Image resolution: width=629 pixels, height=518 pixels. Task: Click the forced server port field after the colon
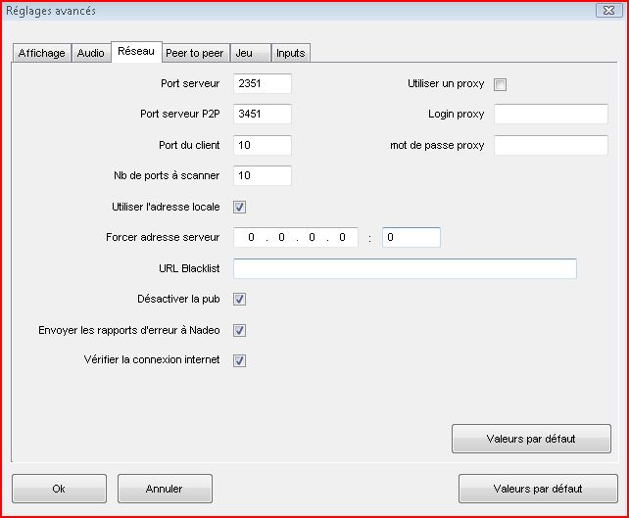411,237
